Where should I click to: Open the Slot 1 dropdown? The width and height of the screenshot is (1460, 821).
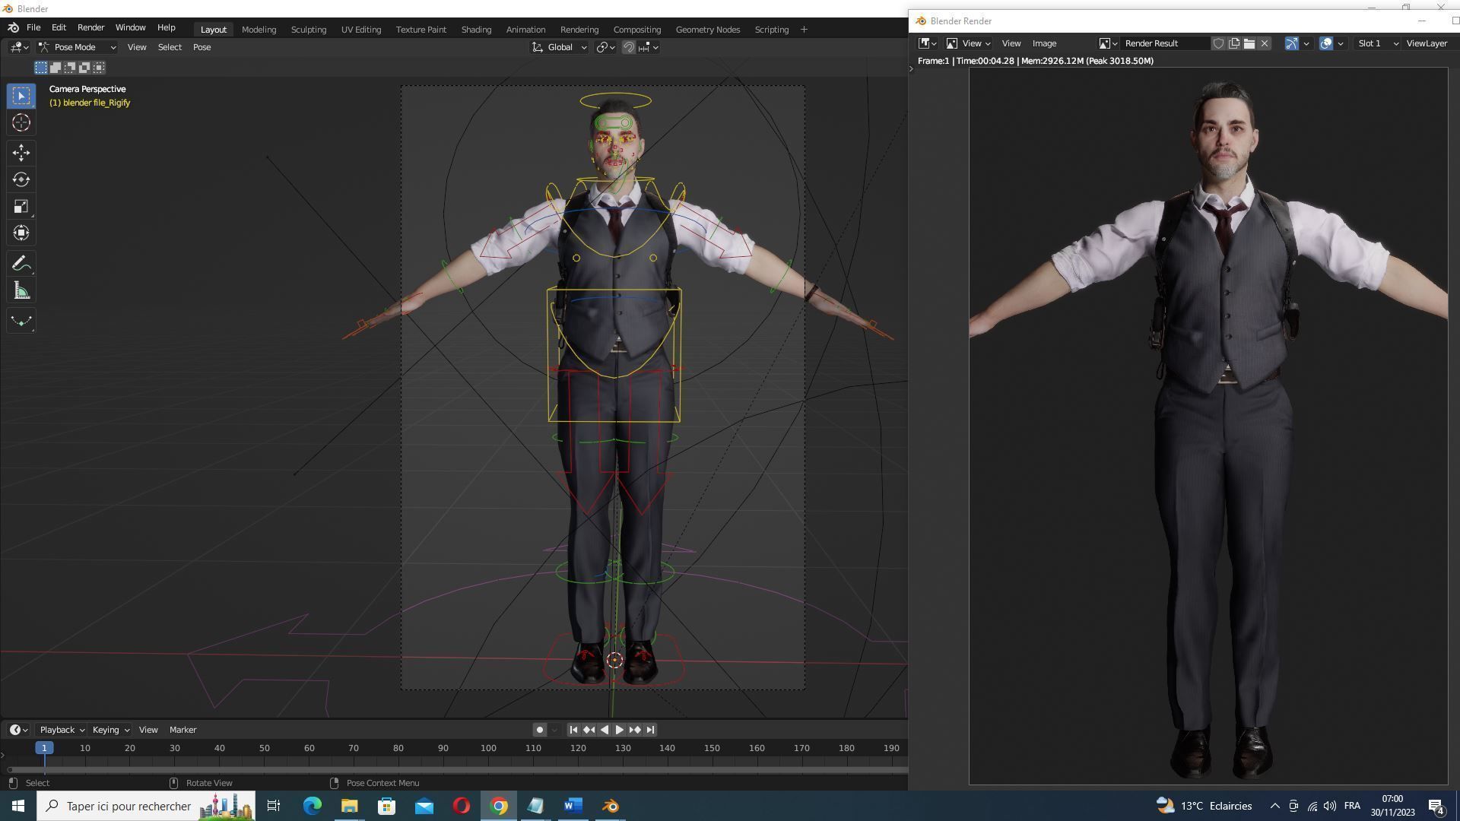coord(1378,43)
